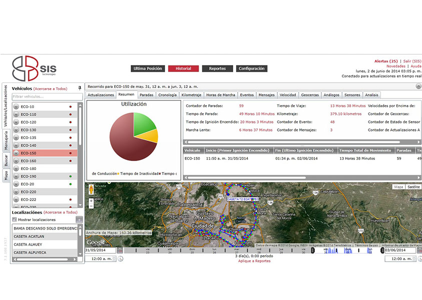Click the timeline left range handle

(x=312, y=250)
